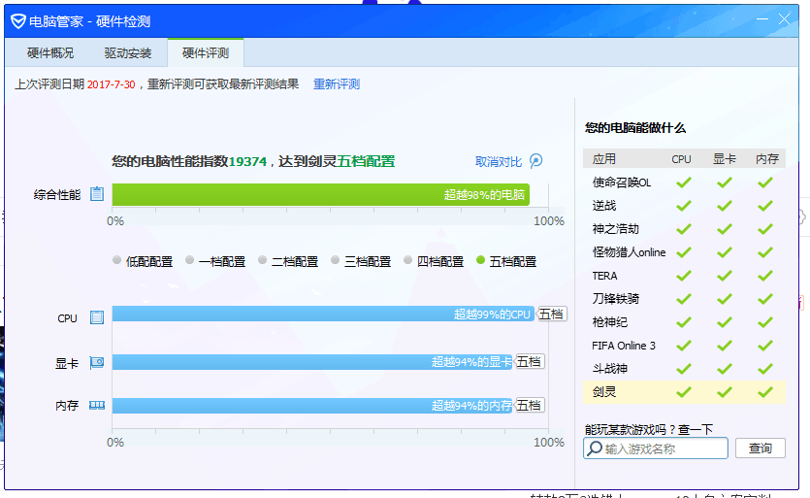Image resolution: width=810 pixels, height=498 pixels.
Task: Click the 查询 button
Action: coord(761,448)
